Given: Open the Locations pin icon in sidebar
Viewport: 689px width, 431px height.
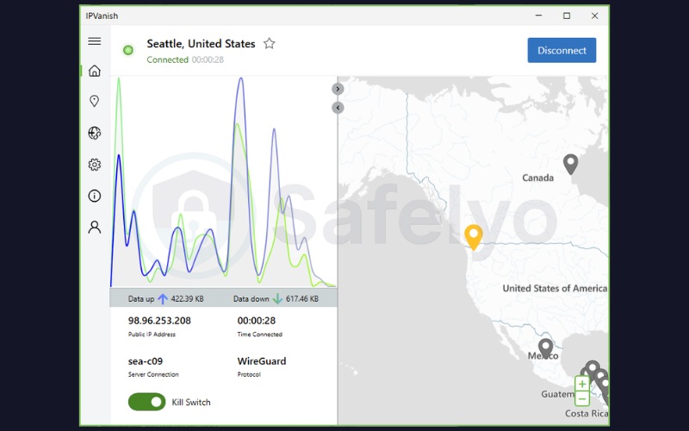Looking at the screenshot, I should (94, 101).
